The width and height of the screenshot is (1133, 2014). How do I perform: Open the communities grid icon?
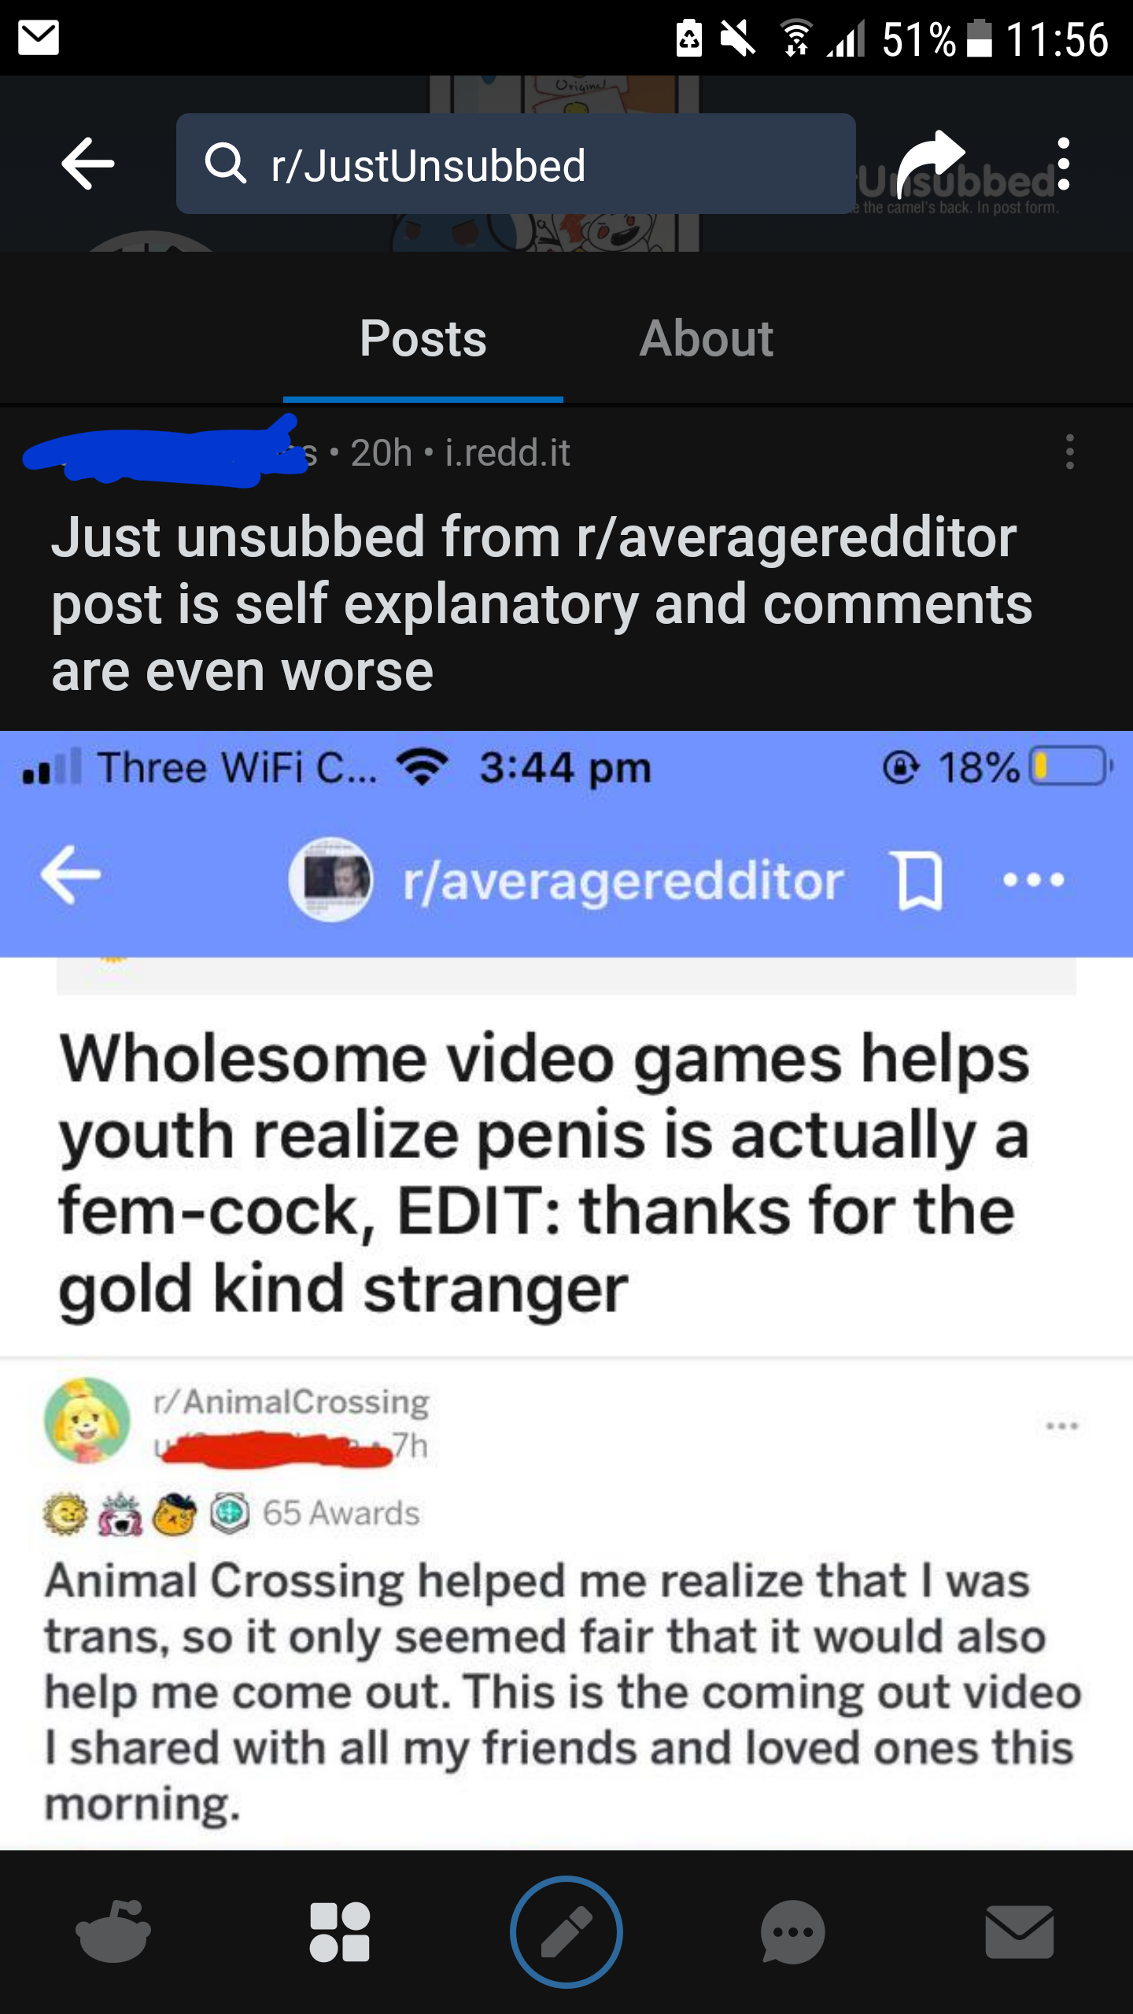[x=340, y=1931]
